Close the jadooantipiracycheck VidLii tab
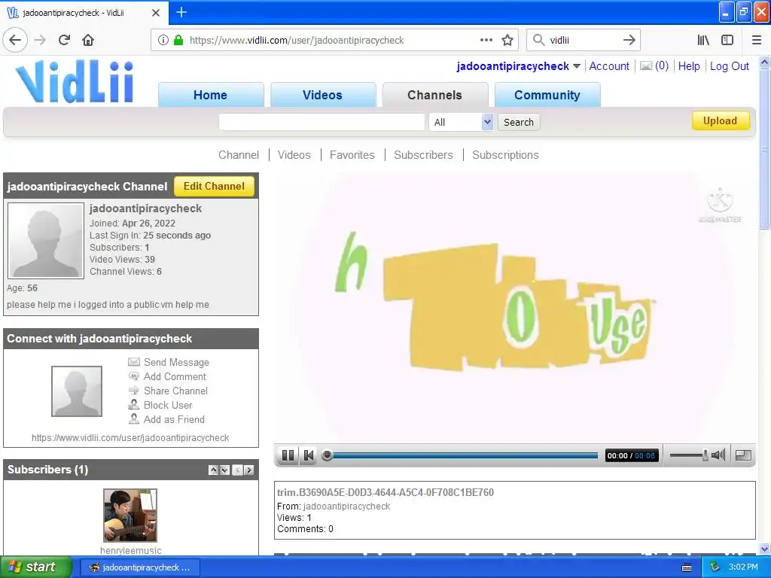771x578 pixels. tap(156, 13)
